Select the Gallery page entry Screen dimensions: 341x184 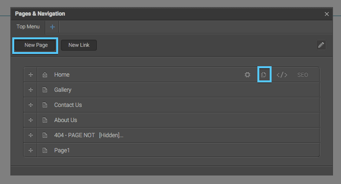pos(179,90)
